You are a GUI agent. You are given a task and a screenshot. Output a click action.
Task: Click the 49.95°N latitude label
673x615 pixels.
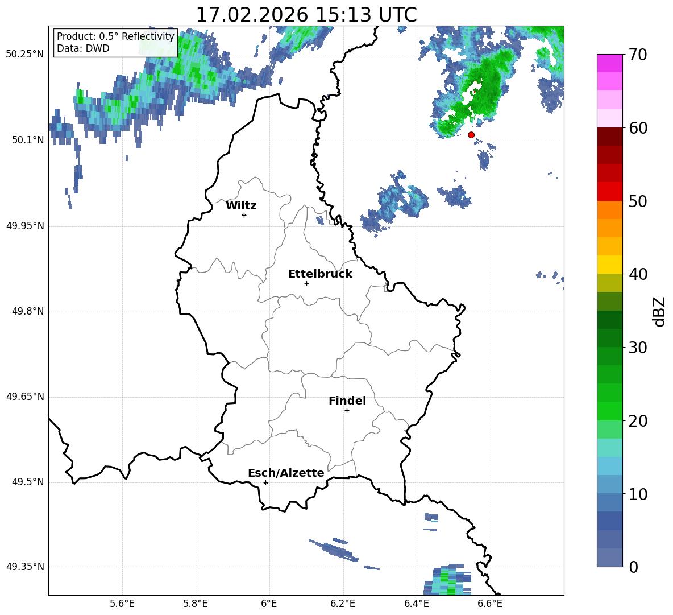click(25, 226)
